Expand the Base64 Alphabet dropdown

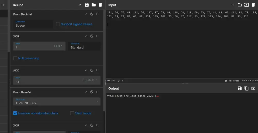pyautogui.click(x=97, y=101)
